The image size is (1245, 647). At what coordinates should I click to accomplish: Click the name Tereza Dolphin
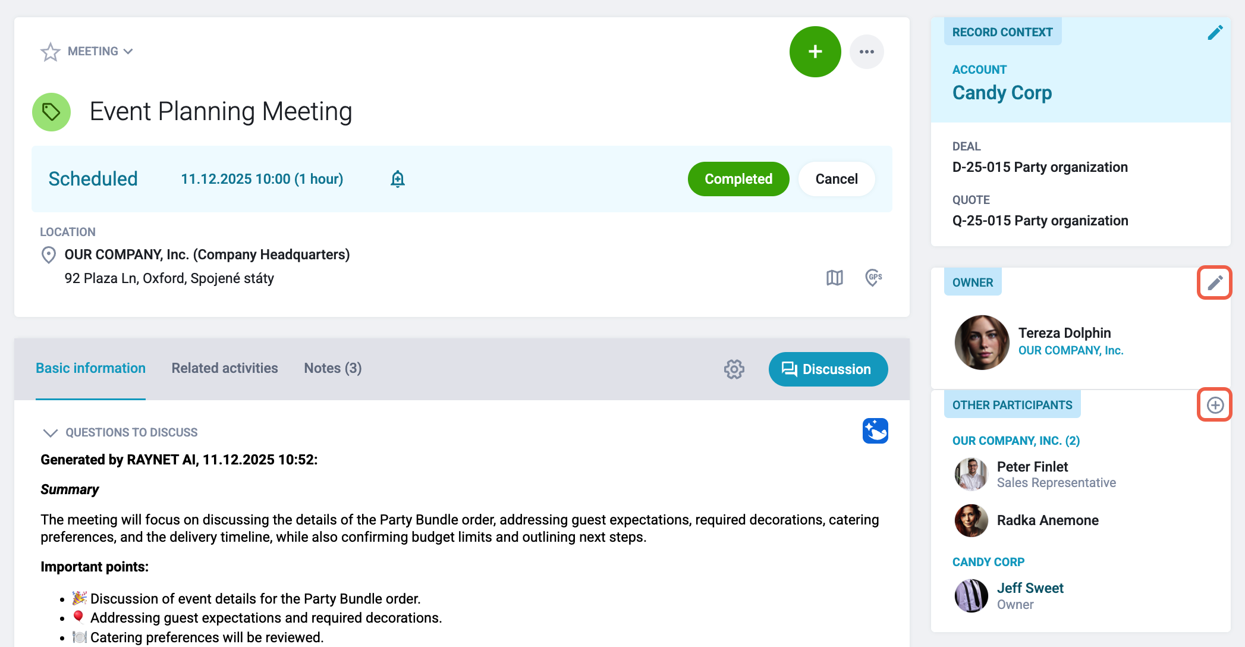1064,333
